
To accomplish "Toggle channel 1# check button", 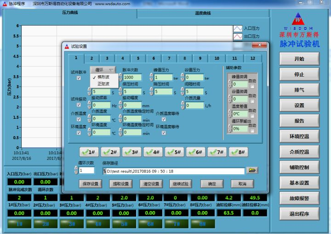I will 89,152.
